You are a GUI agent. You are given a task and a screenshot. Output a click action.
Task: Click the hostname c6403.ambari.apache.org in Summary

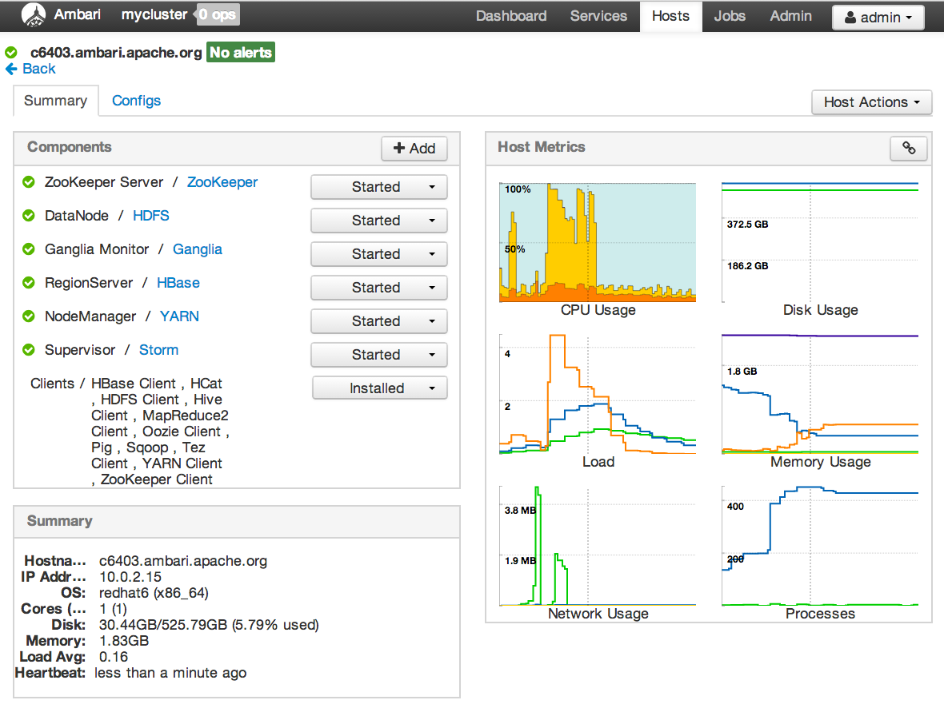pyautogui.click(x=183, y=561)
